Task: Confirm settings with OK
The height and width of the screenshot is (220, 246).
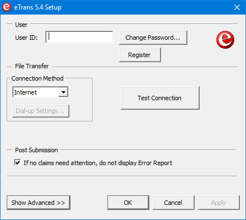Action: [x=128, y=203]
